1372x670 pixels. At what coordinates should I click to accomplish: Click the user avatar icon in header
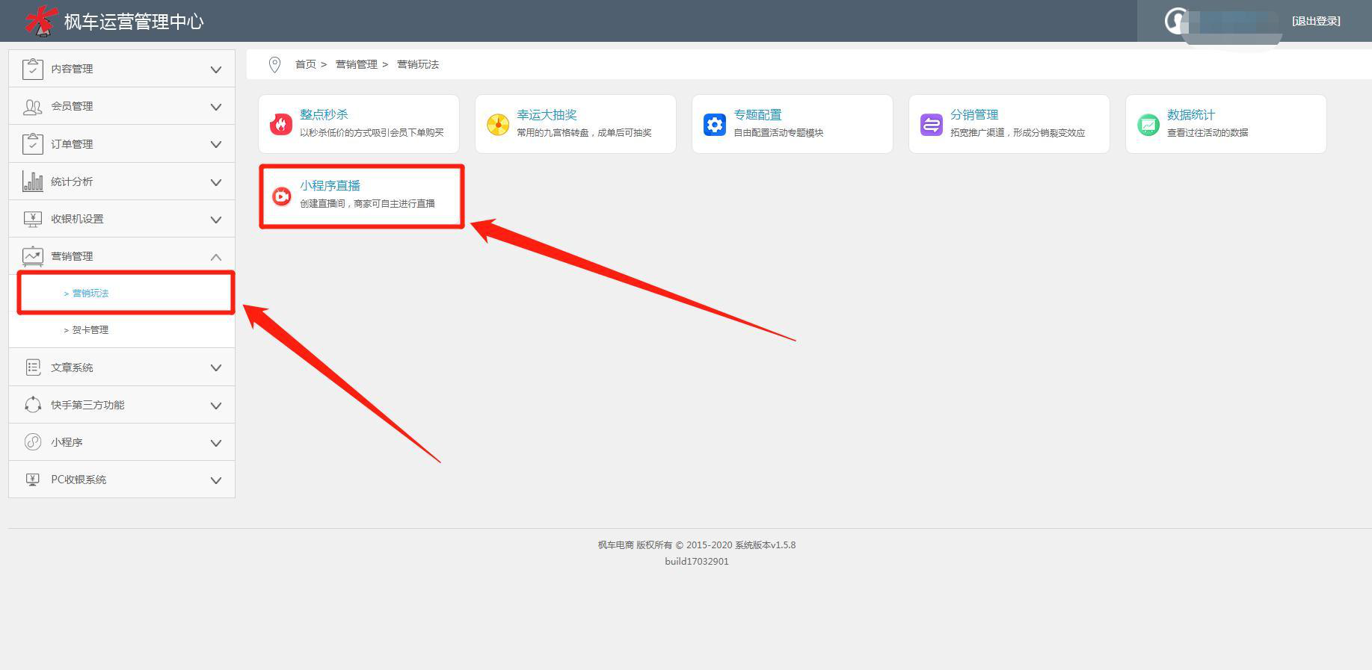point(1176,20)
